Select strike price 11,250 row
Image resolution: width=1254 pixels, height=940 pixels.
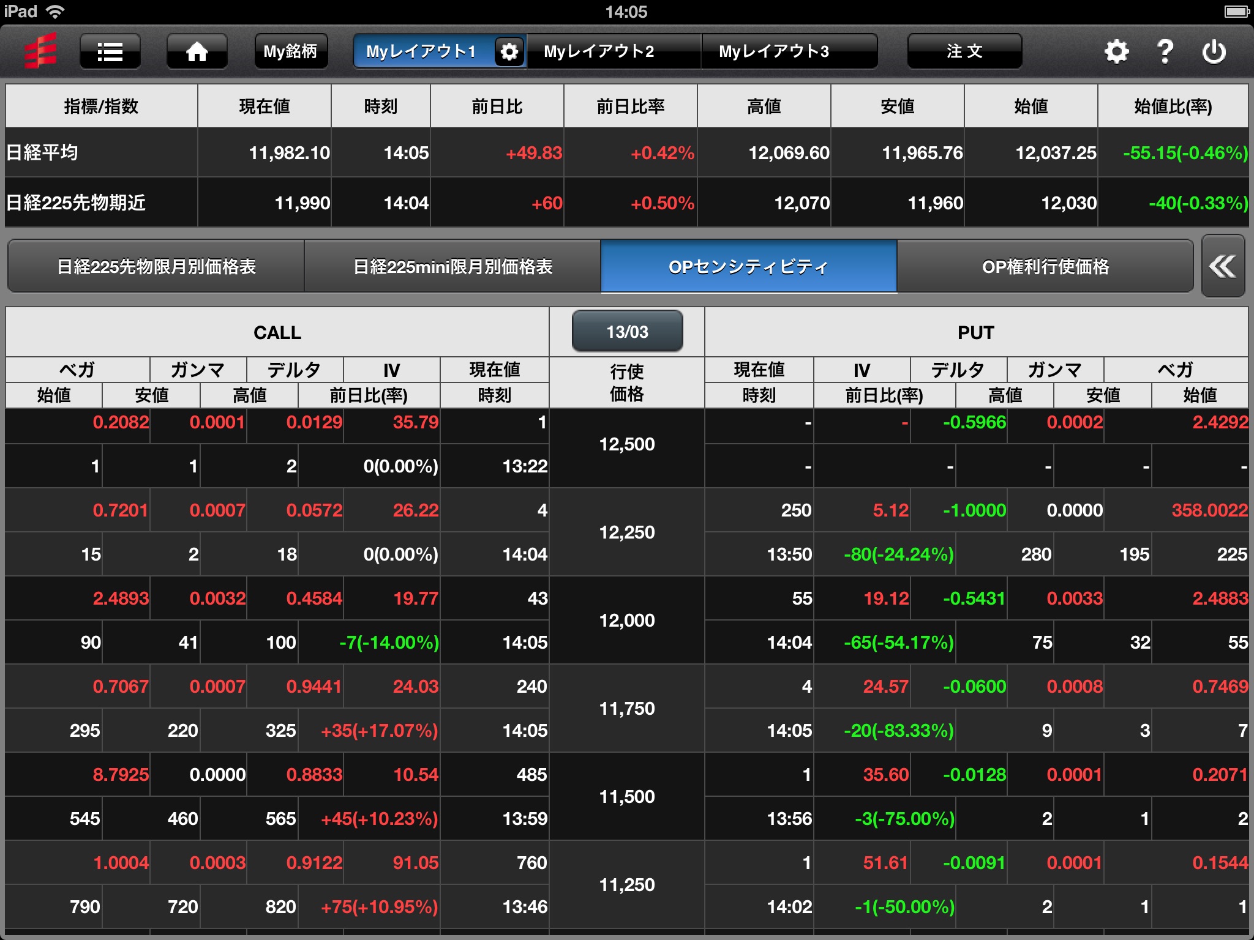click(x=627, y=885)
